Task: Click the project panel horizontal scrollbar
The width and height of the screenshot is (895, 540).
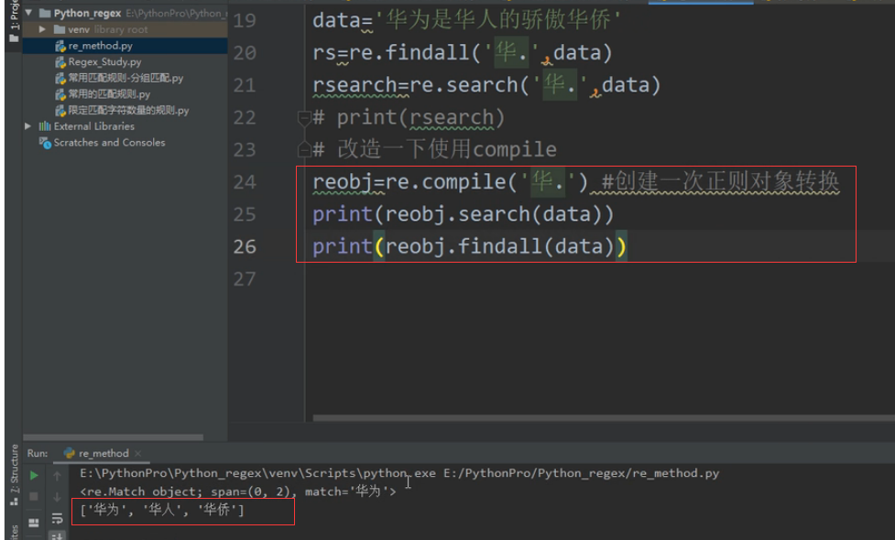Action: (x=113, y=437)
